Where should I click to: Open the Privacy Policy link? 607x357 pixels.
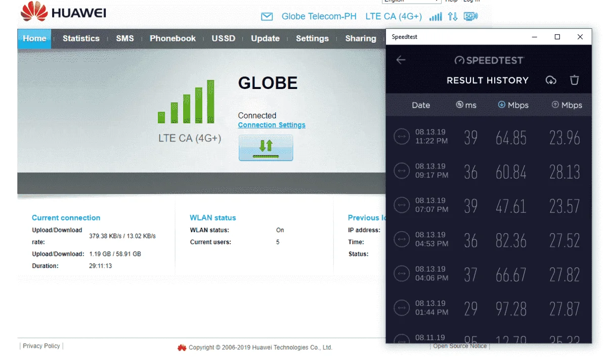(41, 346)
